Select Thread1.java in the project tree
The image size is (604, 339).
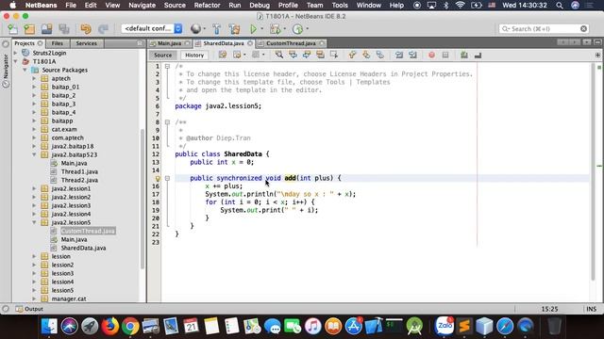[x=79, y=171]
